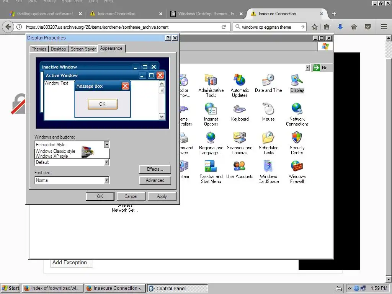Open Insecure Connection taskbar item
The height and width of the screenshot is (294, 392).
[115, 288]
